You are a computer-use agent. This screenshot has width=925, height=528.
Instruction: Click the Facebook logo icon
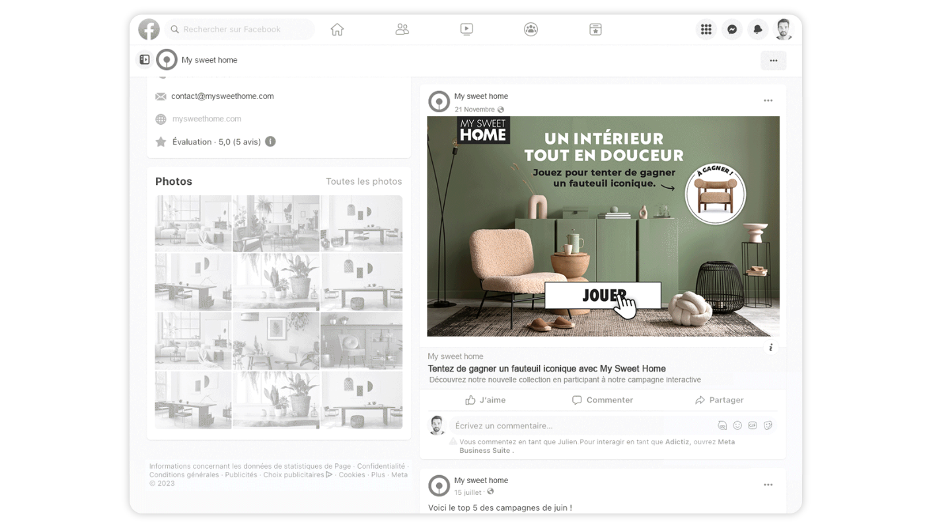(x=149, y=29)
